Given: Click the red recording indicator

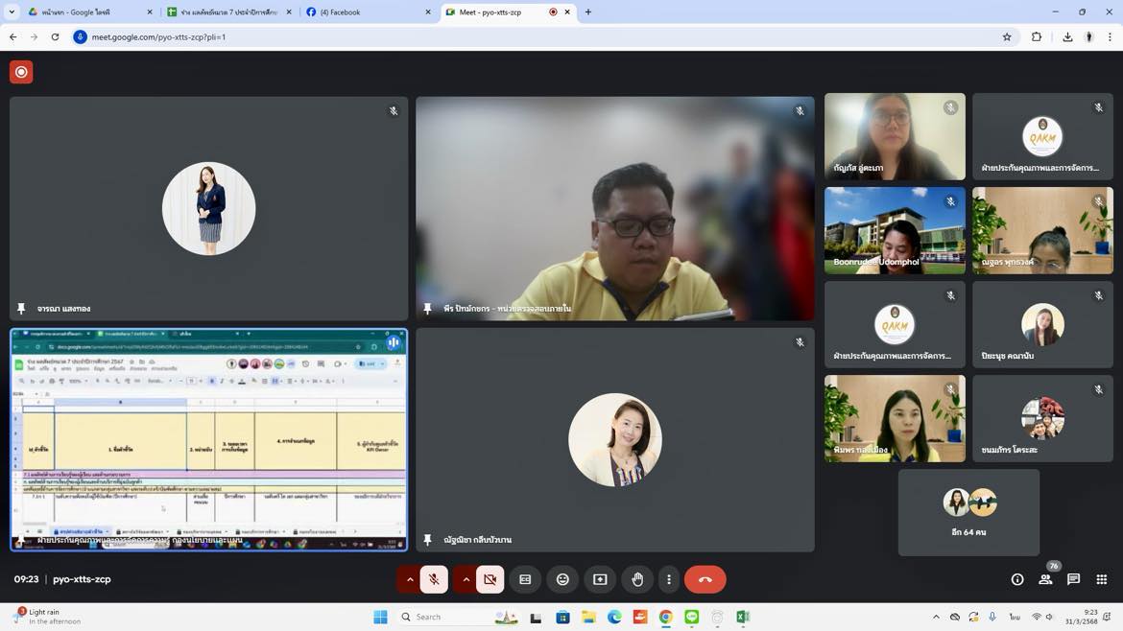Looking at the screenshot, I should tap(21, 72).
